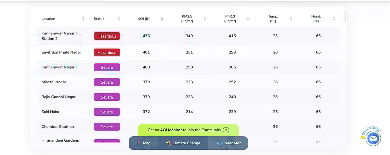Click the Climate Change icon

point(168,143)
